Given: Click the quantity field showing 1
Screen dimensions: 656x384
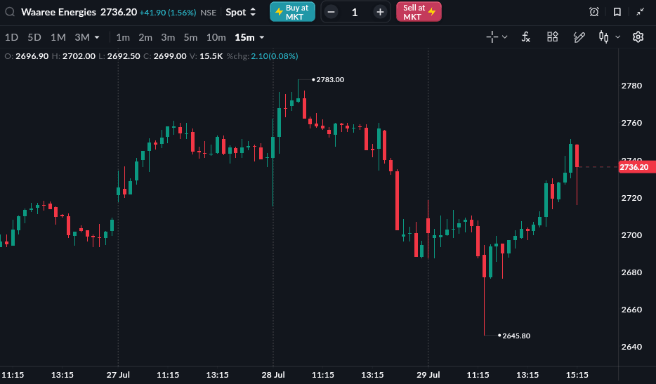Looking at the screenshot, I should [355, 13].
